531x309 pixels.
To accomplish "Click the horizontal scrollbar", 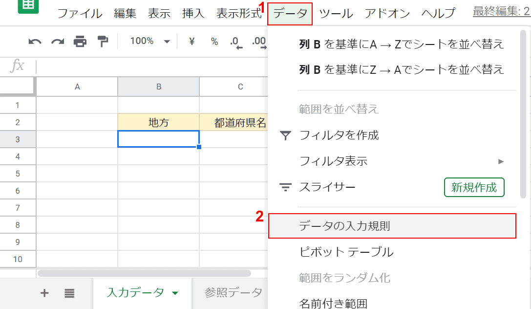I will (144, 273).
